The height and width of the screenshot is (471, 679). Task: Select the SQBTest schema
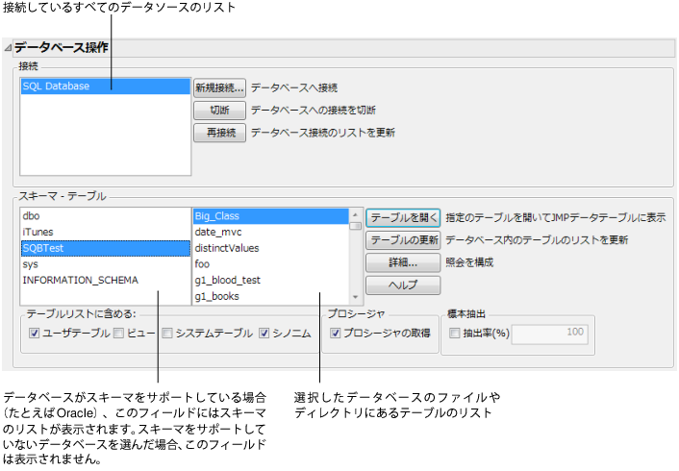point(106,248)
